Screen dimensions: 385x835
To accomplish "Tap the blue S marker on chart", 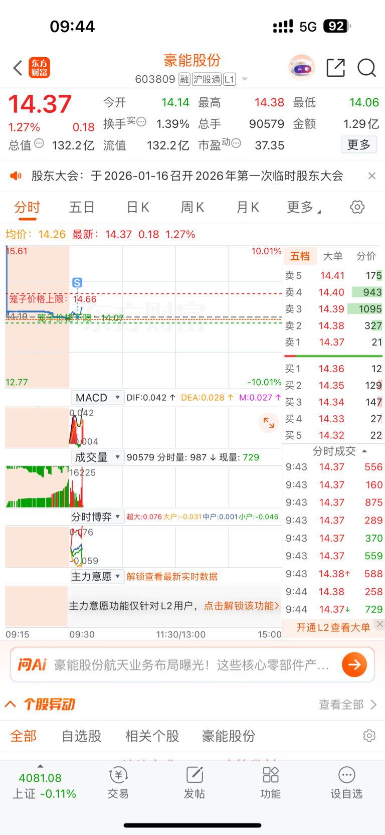I will 77,282.
